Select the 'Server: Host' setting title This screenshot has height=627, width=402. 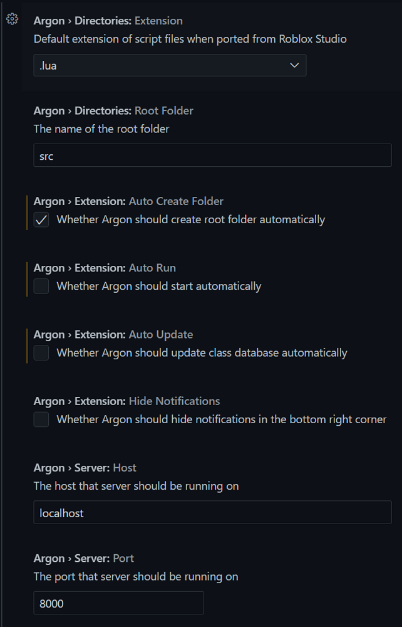click(85, 468)
